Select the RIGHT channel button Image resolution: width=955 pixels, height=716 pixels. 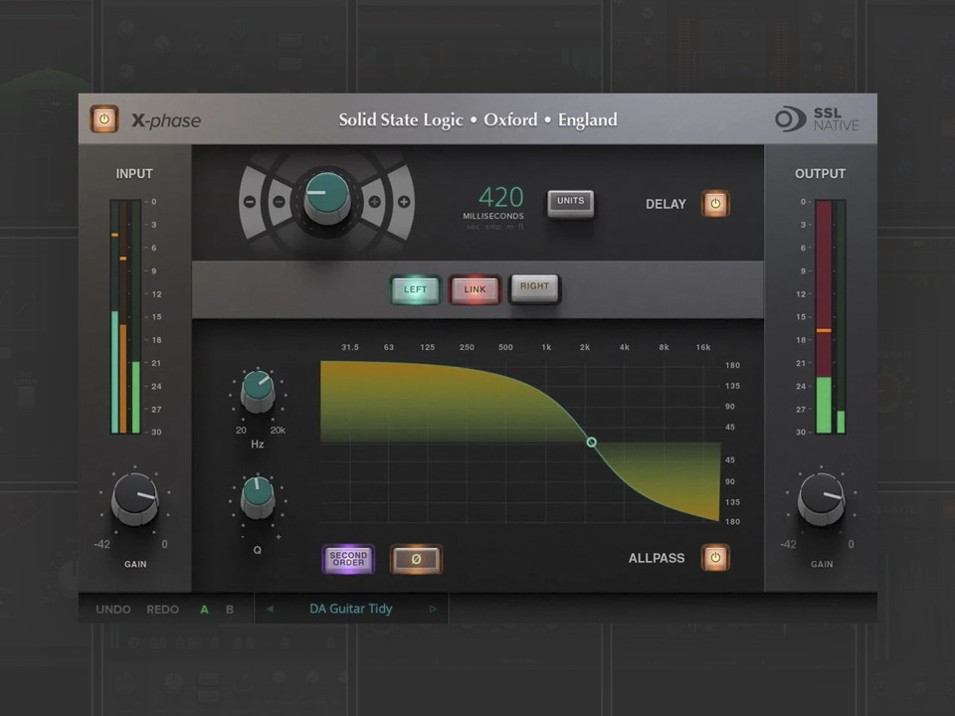pyautogui.click(x=534, y=287)
